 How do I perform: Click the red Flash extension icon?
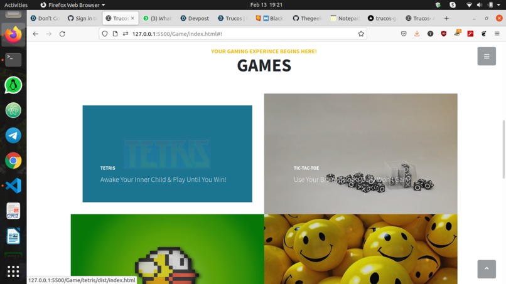[470, 33]
